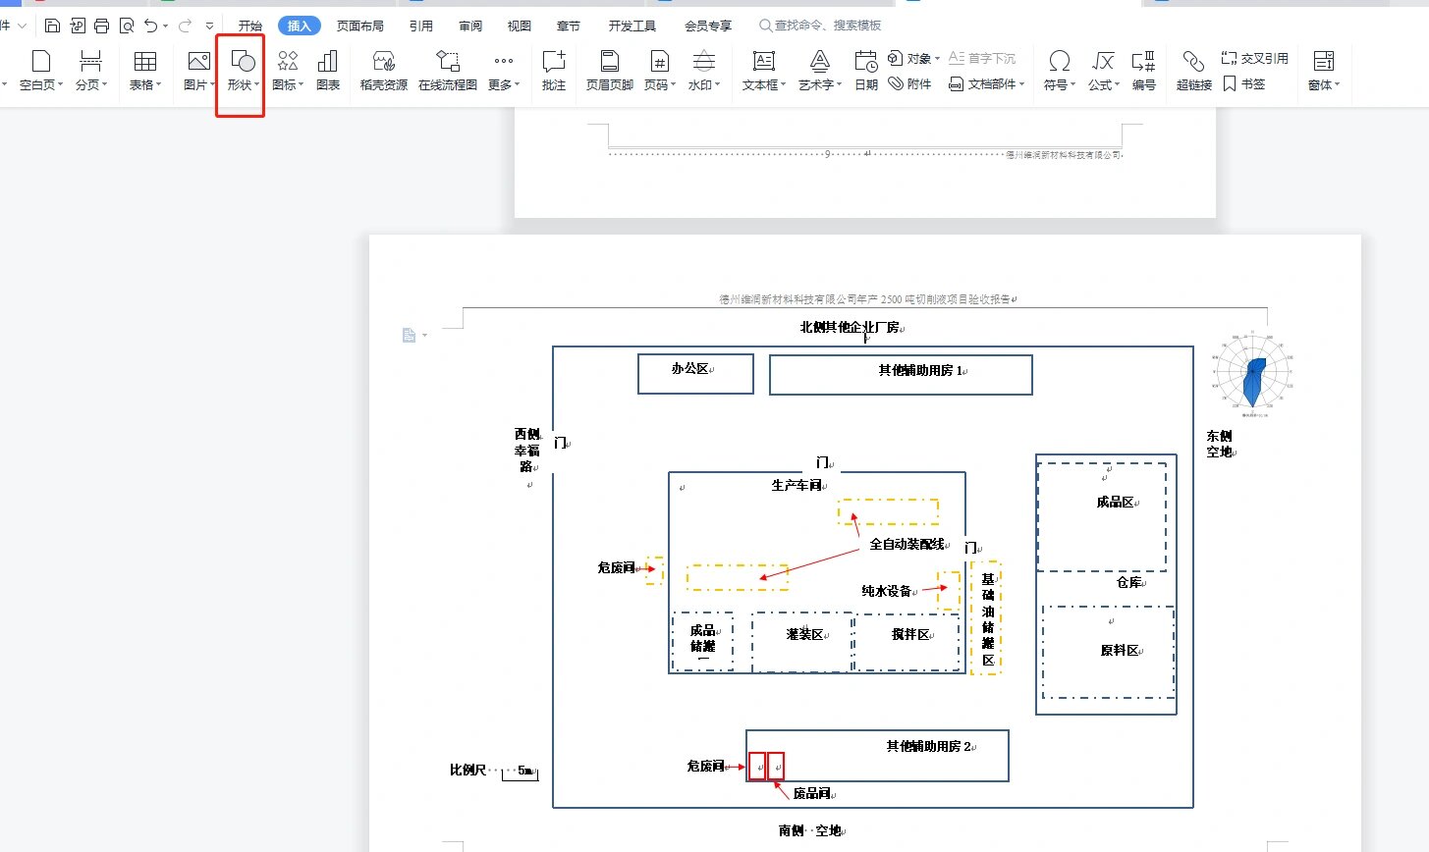The width and height of the screenshot is (1429, 852).
Task: Open 页眉页脚 header and footer
Action: click(609, 70)
